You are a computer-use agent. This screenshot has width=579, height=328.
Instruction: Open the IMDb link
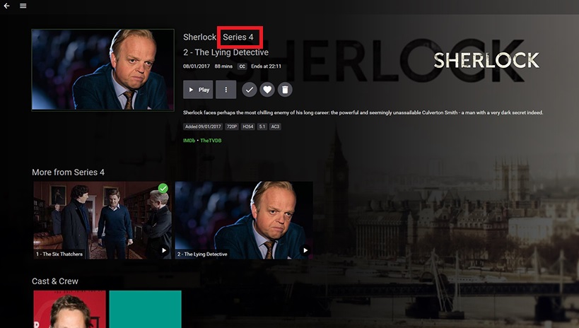pyautogui.click(x=189, y=141)
